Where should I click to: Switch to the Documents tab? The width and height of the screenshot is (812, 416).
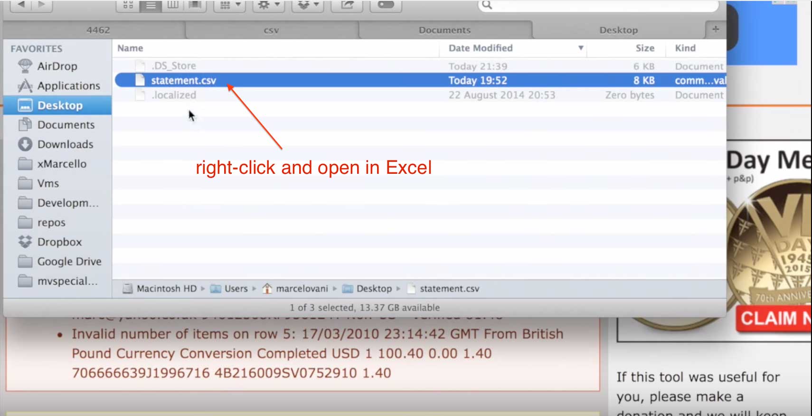pyautogui.click(x=444, y=30)
